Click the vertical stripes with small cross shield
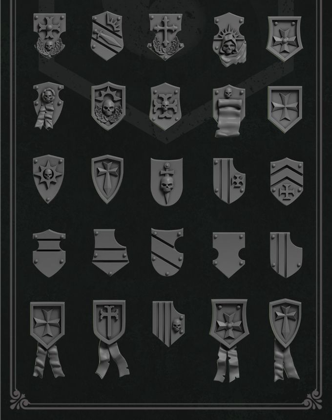Image resolution: width=332 pixels, height=420 pixels. [x=229, y=181]
